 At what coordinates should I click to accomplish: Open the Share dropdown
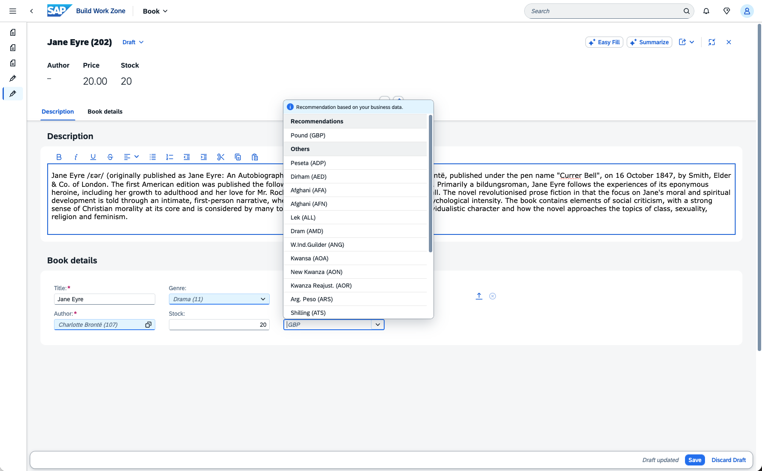687,42
